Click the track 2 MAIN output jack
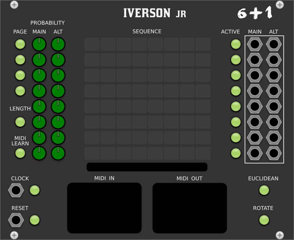294x240 pixels. click(255, 60)
